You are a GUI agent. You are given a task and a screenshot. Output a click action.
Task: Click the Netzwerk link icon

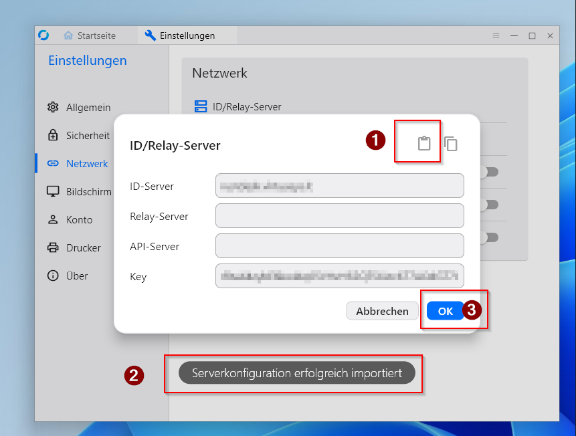point(52,163)
